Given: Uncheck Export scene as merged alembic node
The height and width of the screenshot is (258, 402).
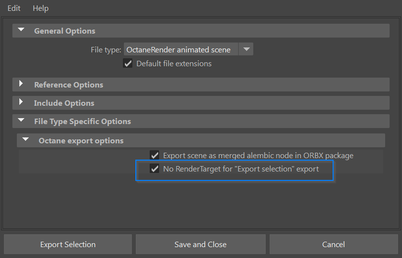Looking at the screenshot, I should 155,155.
